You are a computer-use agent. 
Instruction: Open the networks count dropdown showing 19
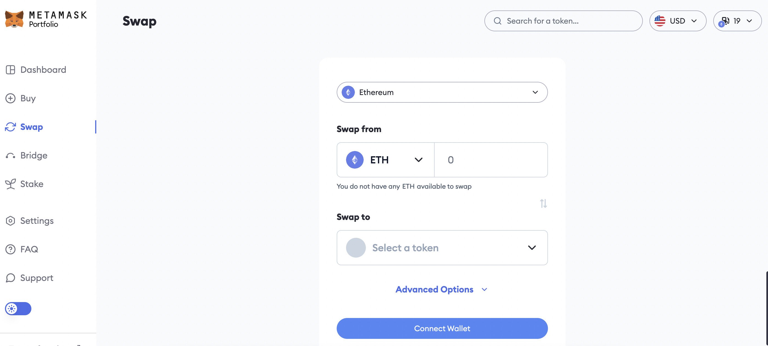(x=737, y=21)
